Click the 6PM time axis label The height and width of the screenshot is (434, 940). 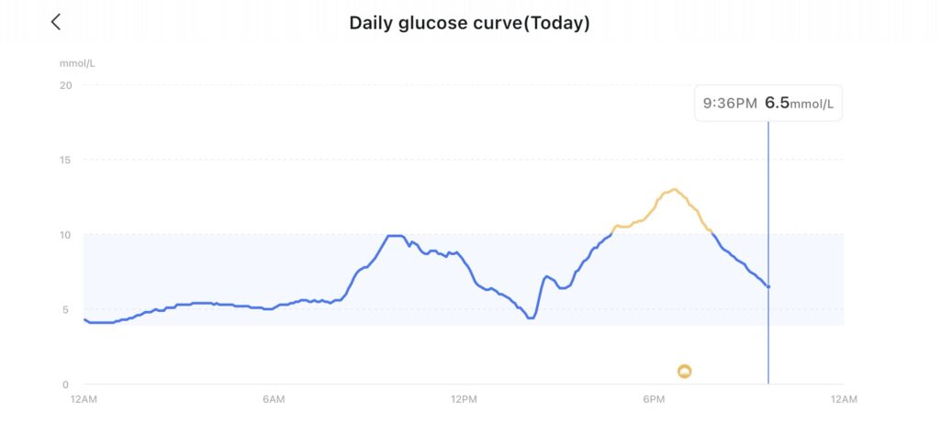[x=654, y=399]
